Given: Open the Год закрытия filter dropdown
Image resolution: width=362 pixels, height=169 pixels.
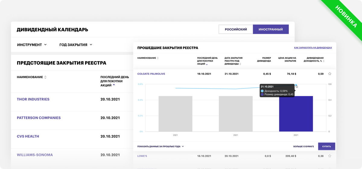Looking at the screenshot, I should pos(76,45).
